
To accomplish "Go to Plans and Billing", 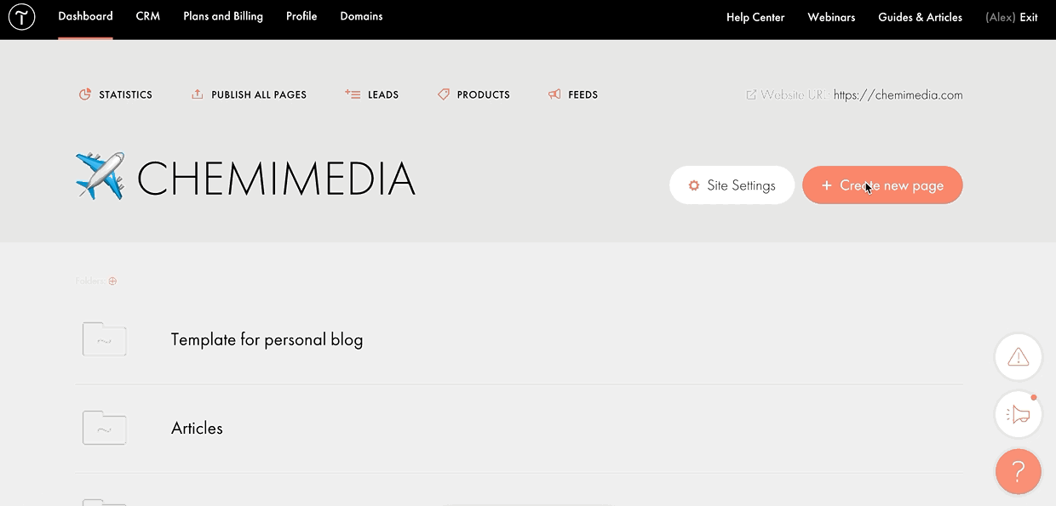I will click(x=223, y=17).
